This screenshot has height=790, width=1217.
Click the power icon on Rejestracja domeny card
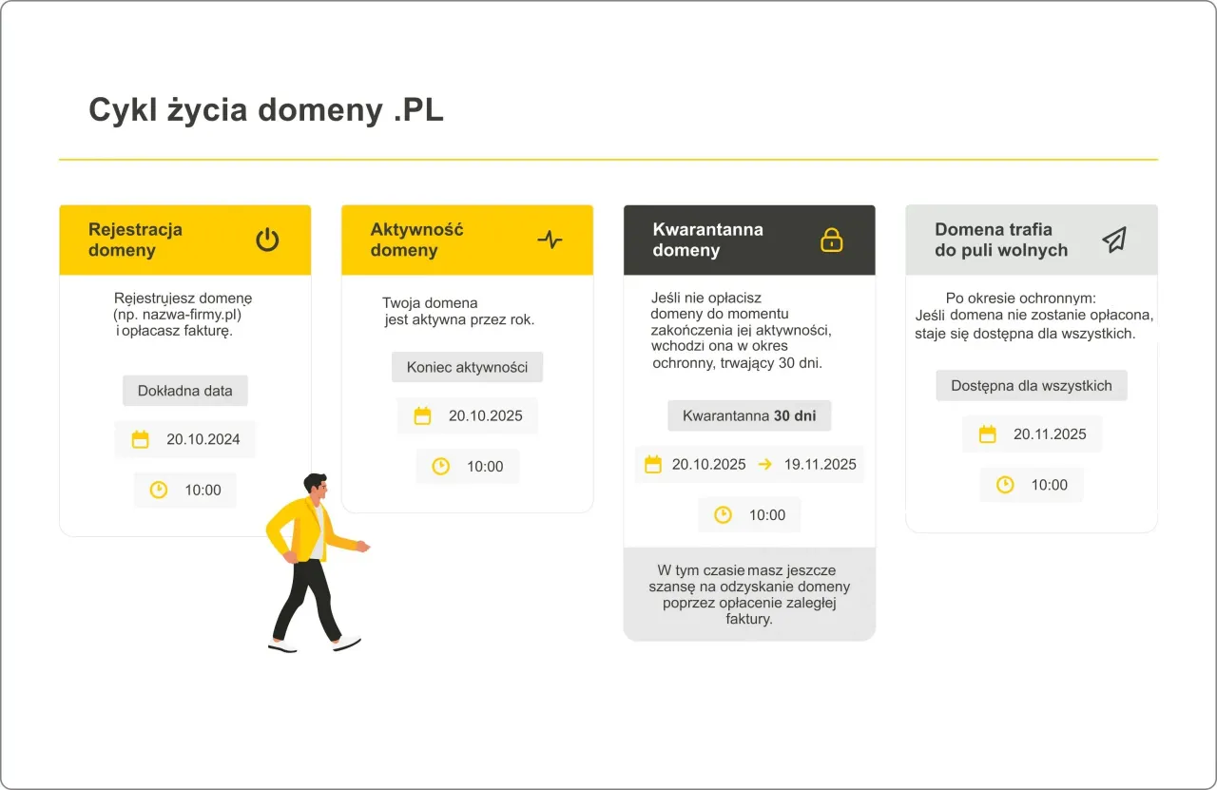coord(266,240)
